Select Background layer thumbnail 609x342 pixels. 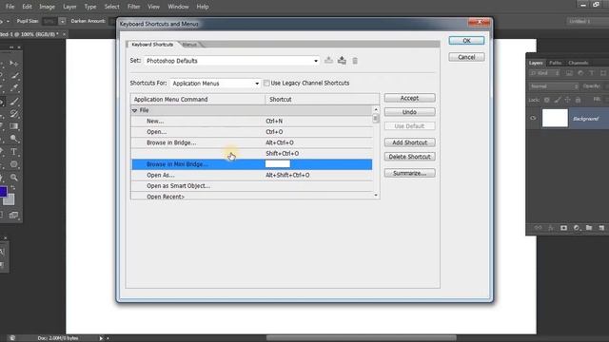pos(555,118)
